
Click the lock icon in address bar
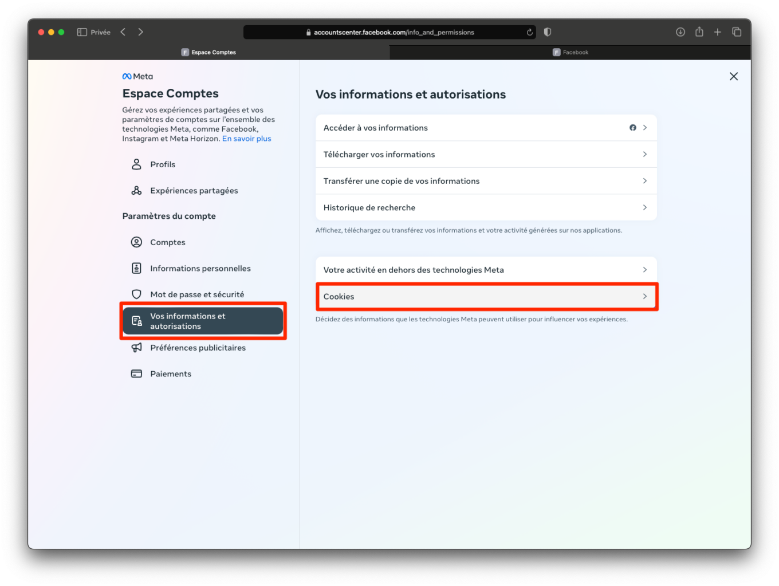pyautogui.click(x=309, y=33)
